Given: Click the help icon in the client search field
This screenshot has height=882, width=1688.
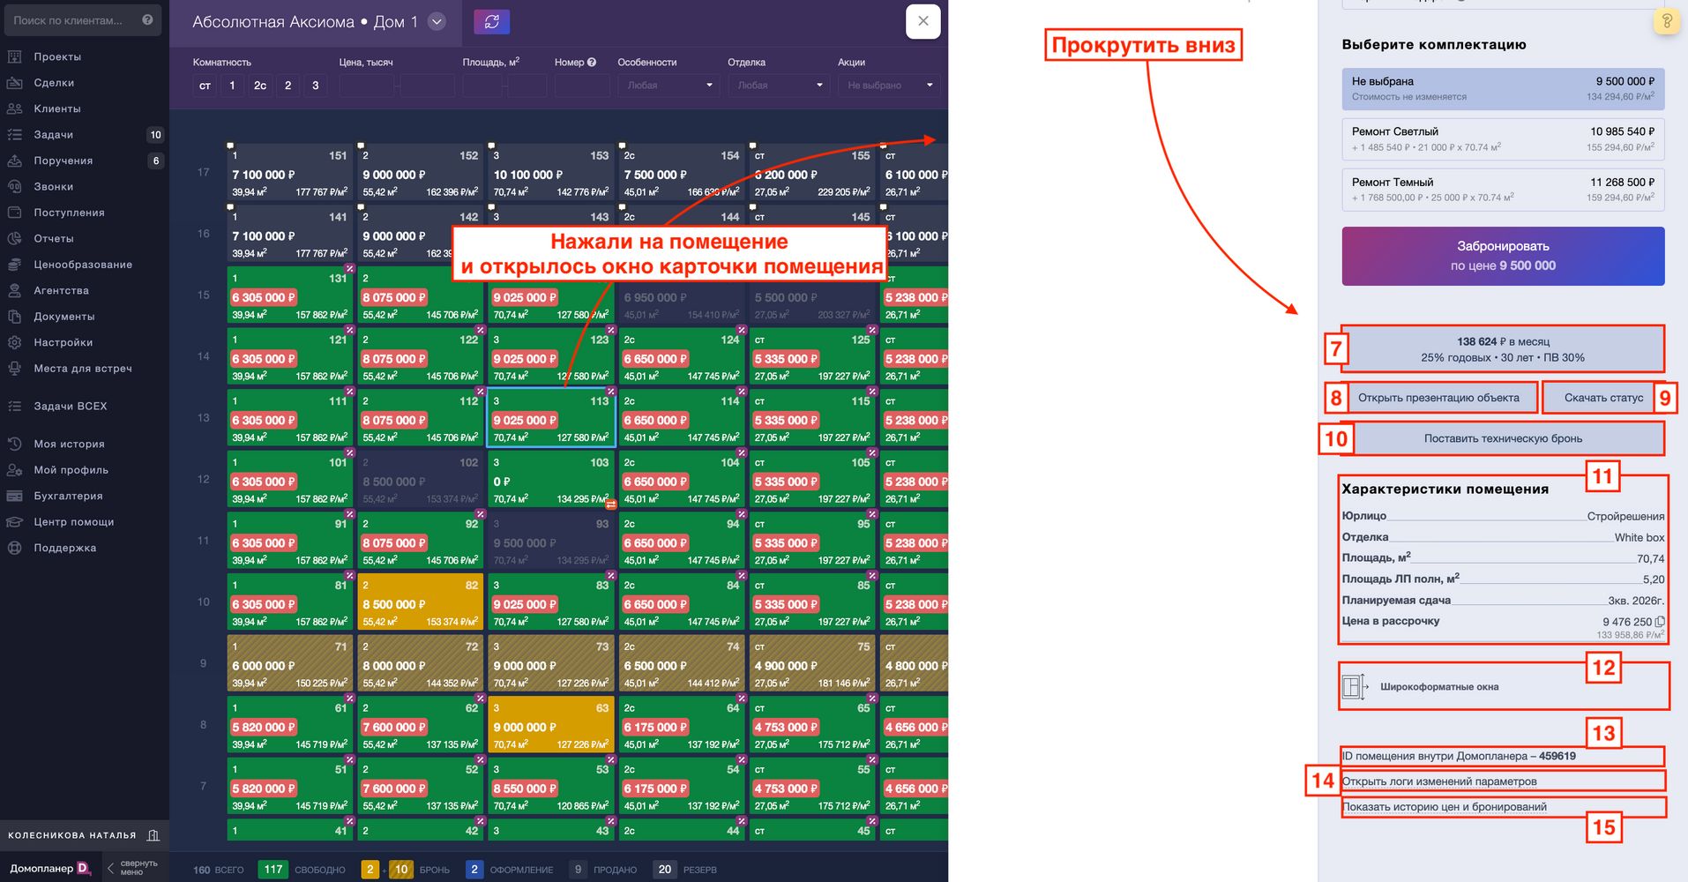Looking at the screenshot, I should pyautogui.click(x=147, y=19).
